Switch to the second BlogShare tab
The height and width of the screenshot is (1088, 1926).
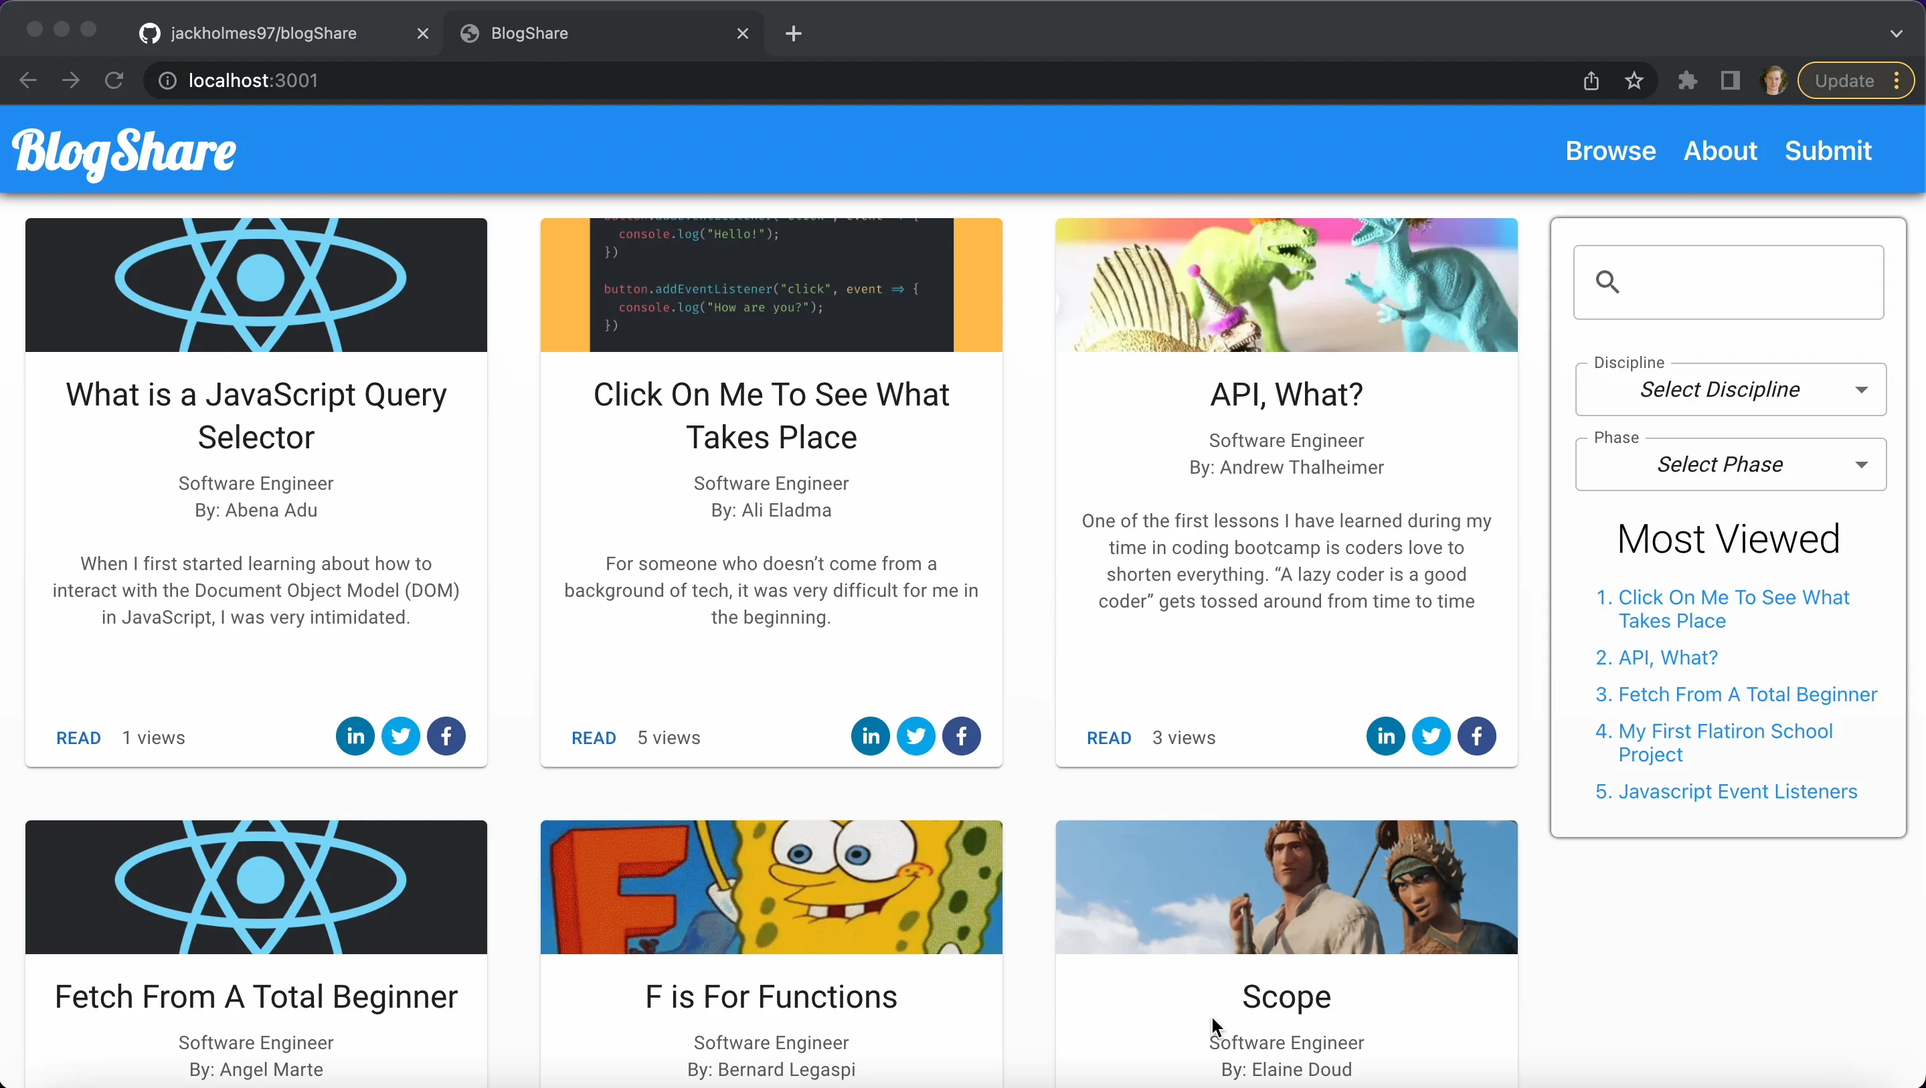coord(531,33)
